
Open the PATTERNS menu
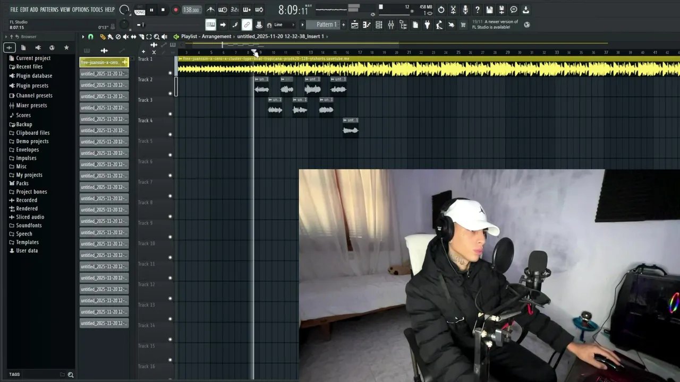click(x=49, y=10)
